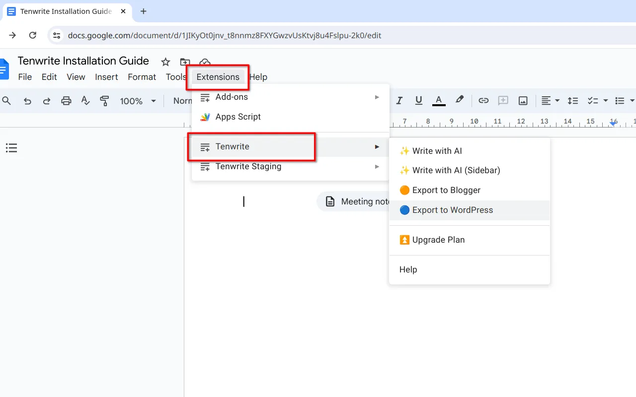This screenshot has height=397, width=636.
Task: Reload the browser page
Action: click(33, 35)
